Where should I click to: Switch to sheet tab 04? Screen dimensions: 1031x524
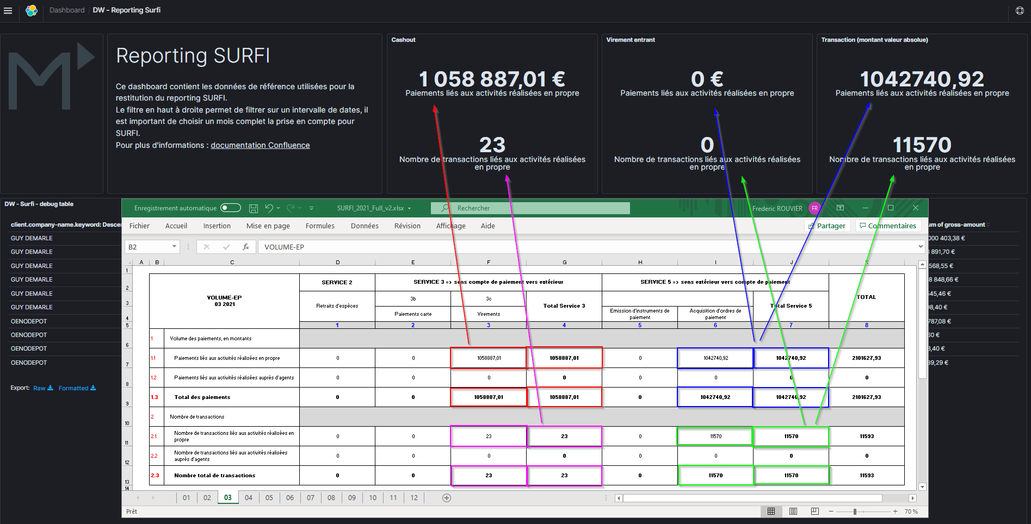tap(249, 498)
